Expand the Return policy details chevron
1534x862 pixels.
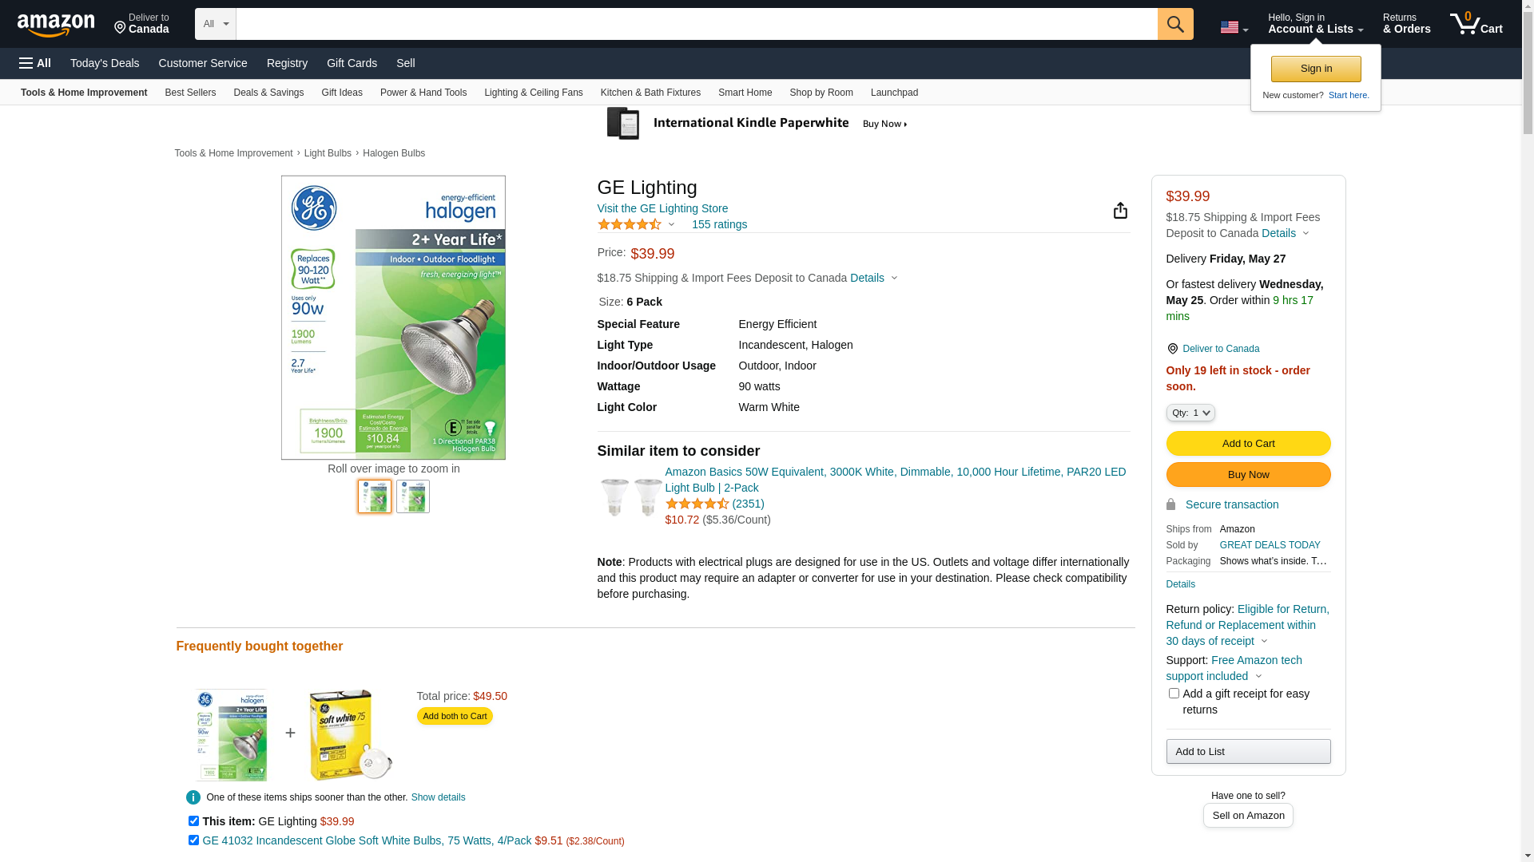coord(1264,642)
